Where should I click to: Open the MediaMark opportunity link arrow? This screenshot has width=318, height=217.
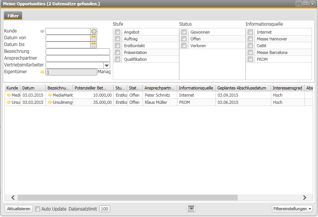point(50,95)
